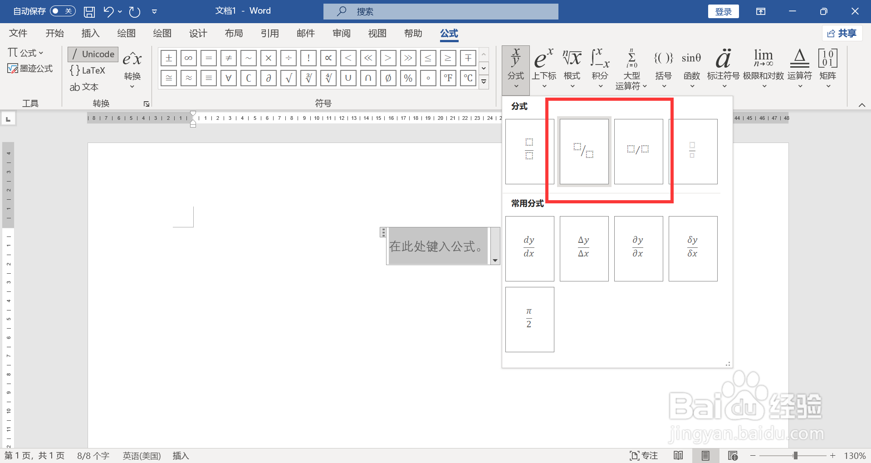Switch to the 布局 tab
871x463 pixels.
click(234, 33)
